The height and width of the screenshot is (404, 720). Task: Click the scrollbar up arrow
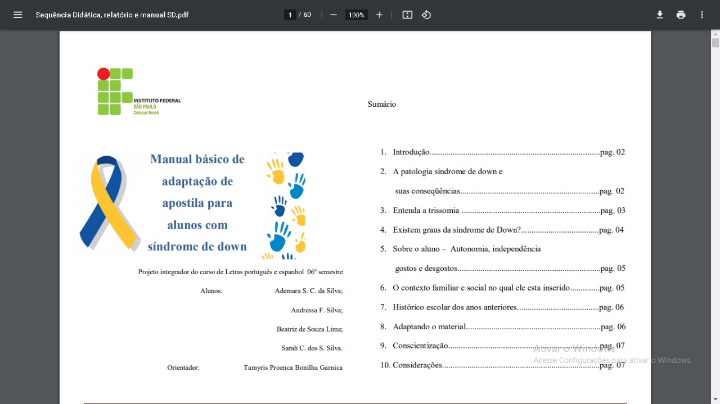tap(715, 34)
